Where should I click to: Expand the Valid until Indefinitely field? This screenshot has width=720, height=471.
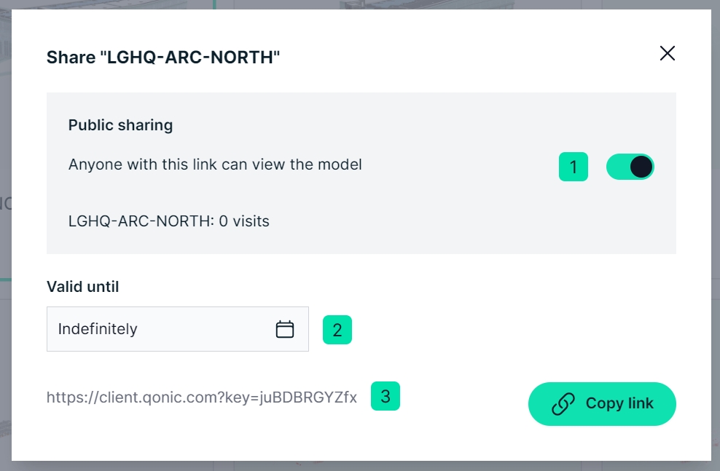[177, 329]
